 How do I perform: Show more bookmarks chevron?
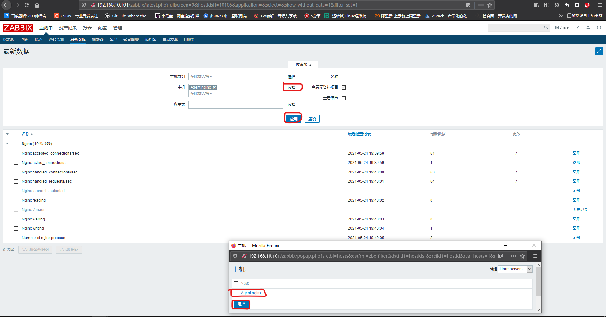(x=561, y=16)
